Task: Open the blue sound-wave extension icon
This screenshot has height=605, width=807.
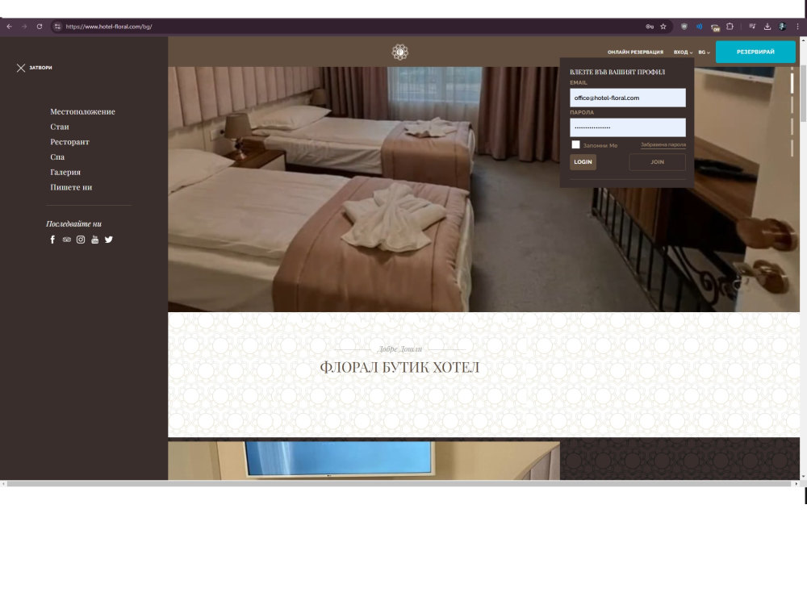Action: pos(700,27)
